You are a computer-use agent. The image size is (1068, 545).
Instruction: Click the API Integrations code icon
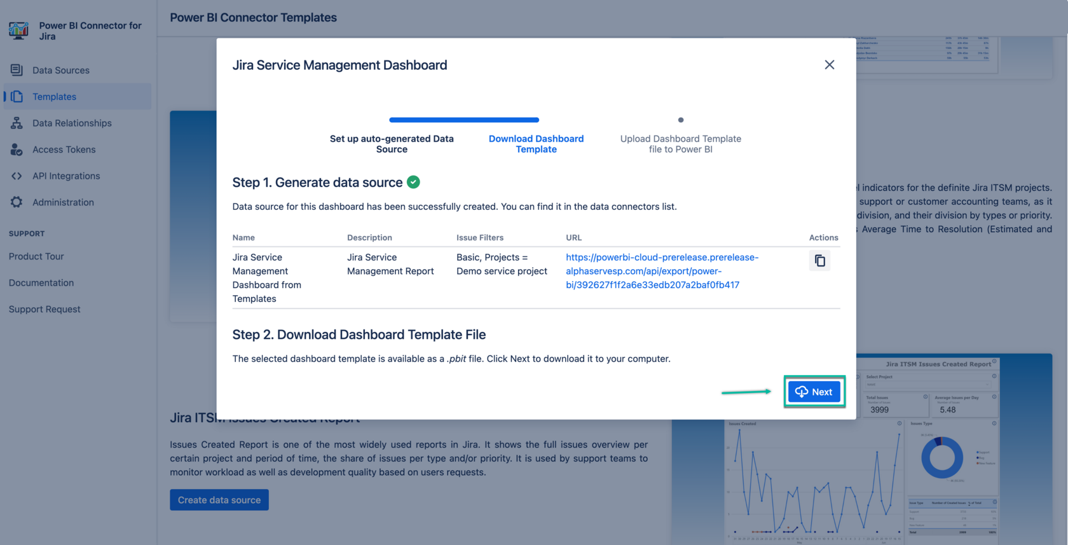17,176
